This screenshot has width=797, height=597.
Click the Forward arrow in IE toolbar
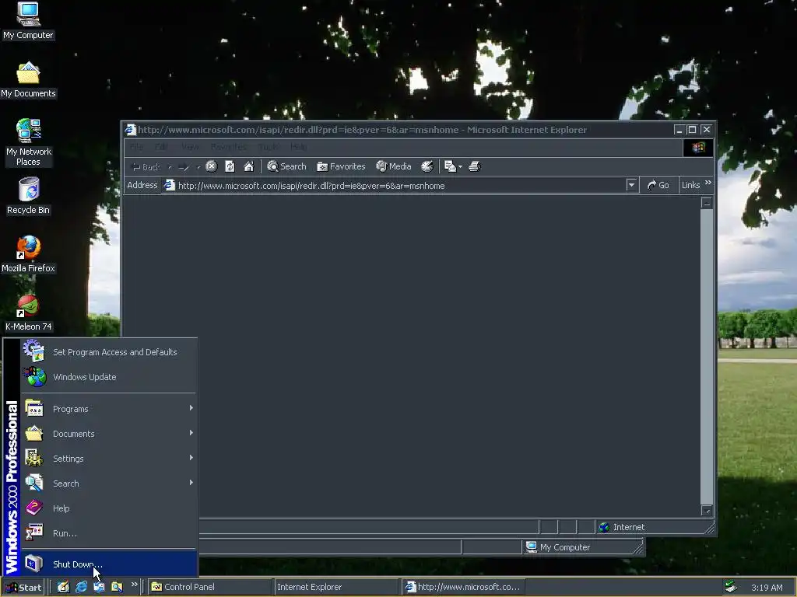[184, 167]
